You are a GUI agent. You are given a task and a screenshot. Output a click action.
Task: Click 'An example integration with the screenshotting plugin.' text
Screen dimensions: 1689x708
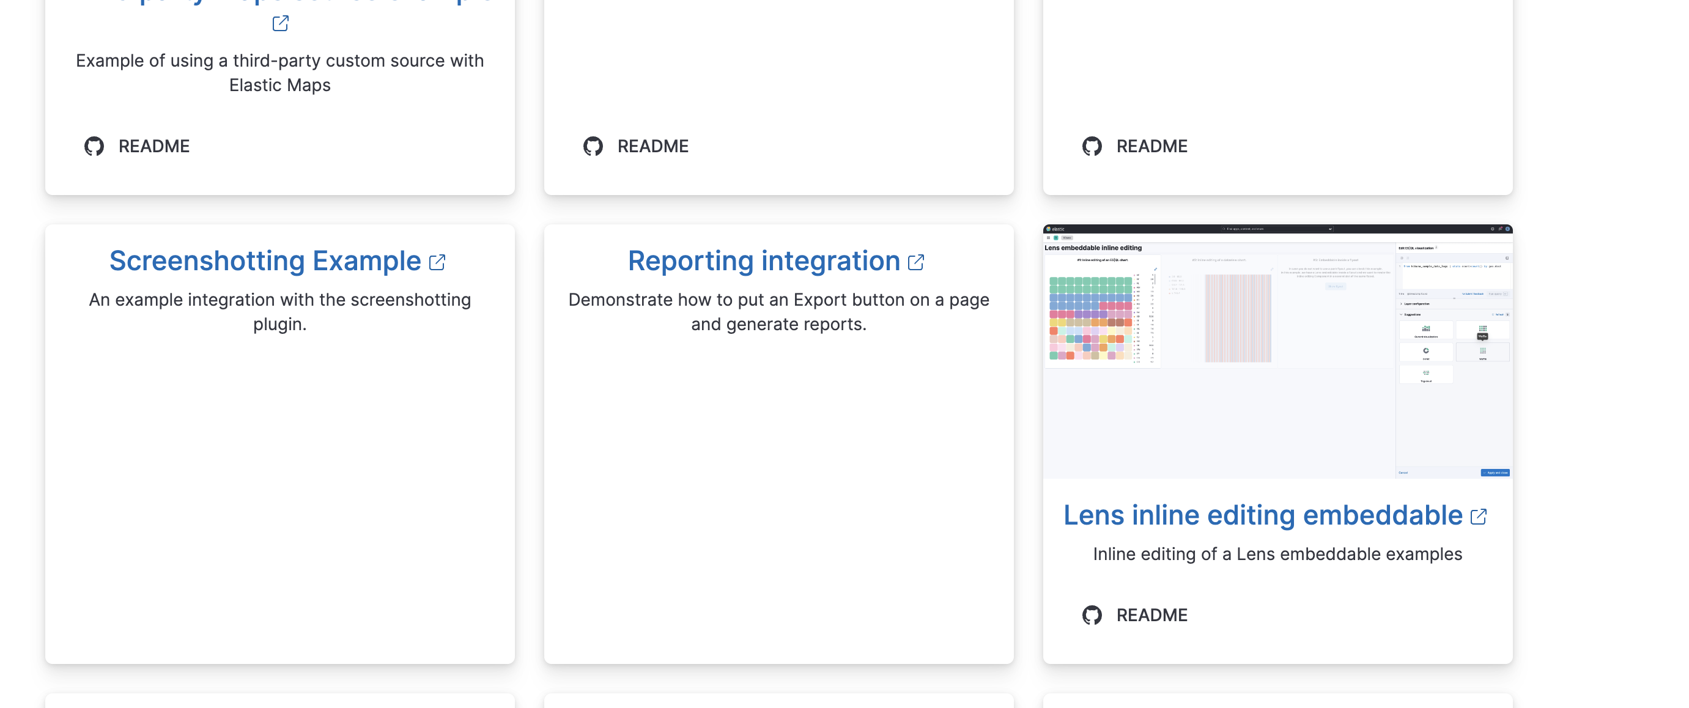(x=280, y=311)
